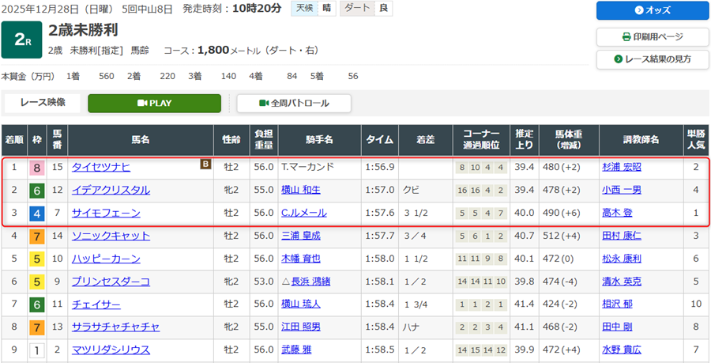Click the blue frame 4 badge of サイモフェーン
Screen dimensions: 711x363
click(x=36, y=214)
